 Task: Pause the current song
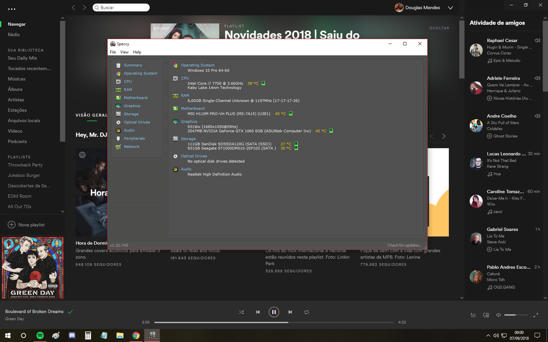click(274, 312)
